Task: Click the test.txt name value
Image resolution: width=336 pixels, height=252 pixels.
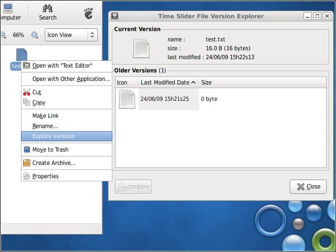Action: pyautogui.click(x=215, y=39)
